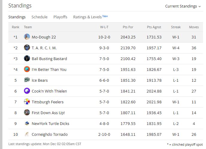The height and width of the screenshot is (149, 206).
Task: Click the T. A. R. C. I. M. team logo
Action: (27, 48)
